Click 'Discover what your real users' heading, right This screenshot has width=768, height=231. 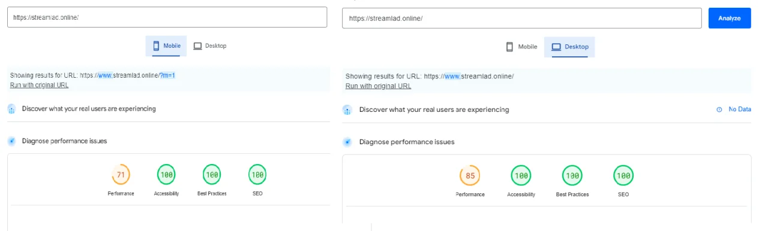pyautogui.click(x=434, y=110)
